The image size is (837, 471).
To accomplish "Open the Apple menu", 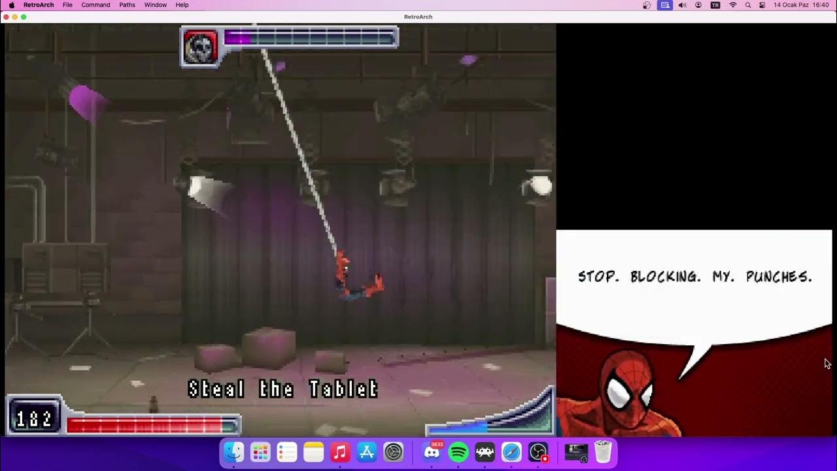I will click(x=11, y=5).
